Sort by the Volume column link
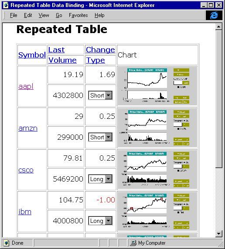Image resolution: width=225 pixels, height=249 pixels. 62,60
